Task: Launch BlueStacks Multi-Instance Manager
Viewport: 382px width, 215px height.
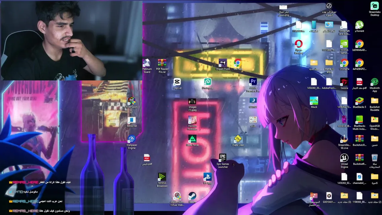Action: [359, 123]
